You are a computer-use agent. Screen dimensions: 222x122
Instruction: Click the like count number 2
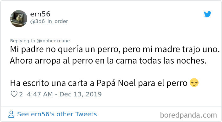click(21, 95)
